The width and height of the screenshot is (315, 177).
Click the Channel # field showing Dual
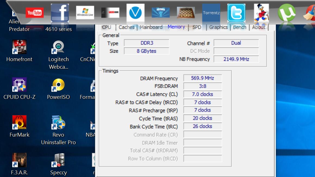coord(236,43)
